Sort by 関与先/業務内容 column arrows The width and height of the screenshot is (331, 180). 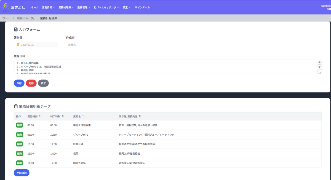pos(140,116)
